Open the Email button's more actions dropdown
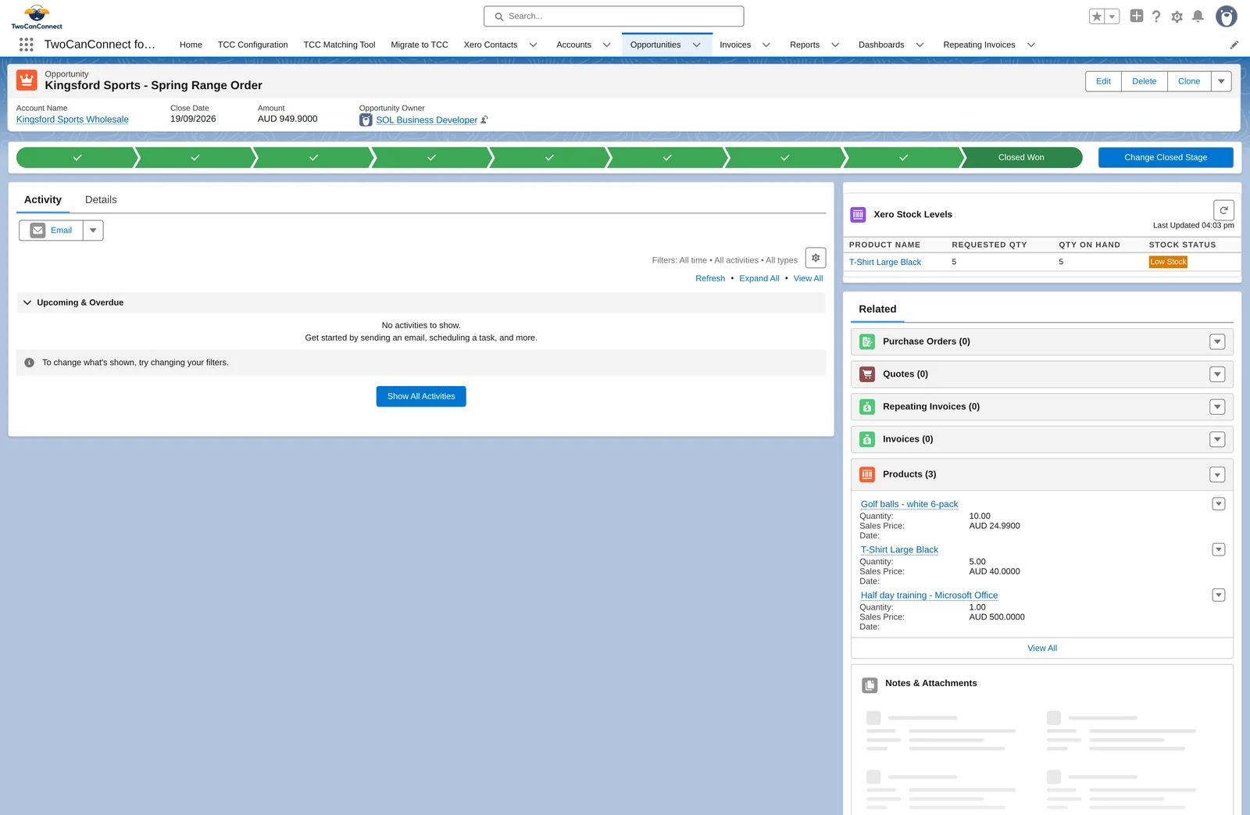Screen dimensions: 1250x815 click(x=93, y=231)
